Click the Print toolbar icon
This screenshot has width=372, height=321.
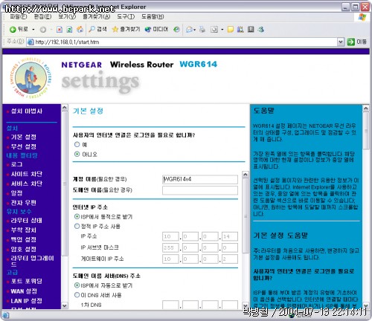click(x=202, y=30)
